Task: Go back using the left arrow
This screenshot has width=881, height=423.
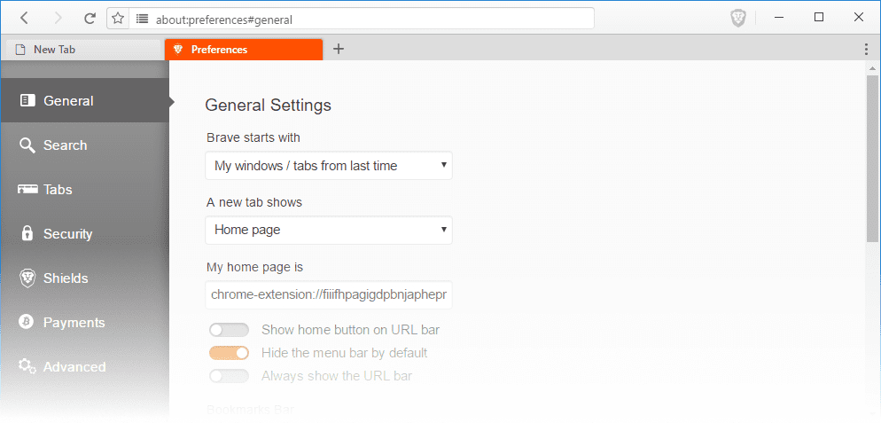Action: [x=24, y=18]
